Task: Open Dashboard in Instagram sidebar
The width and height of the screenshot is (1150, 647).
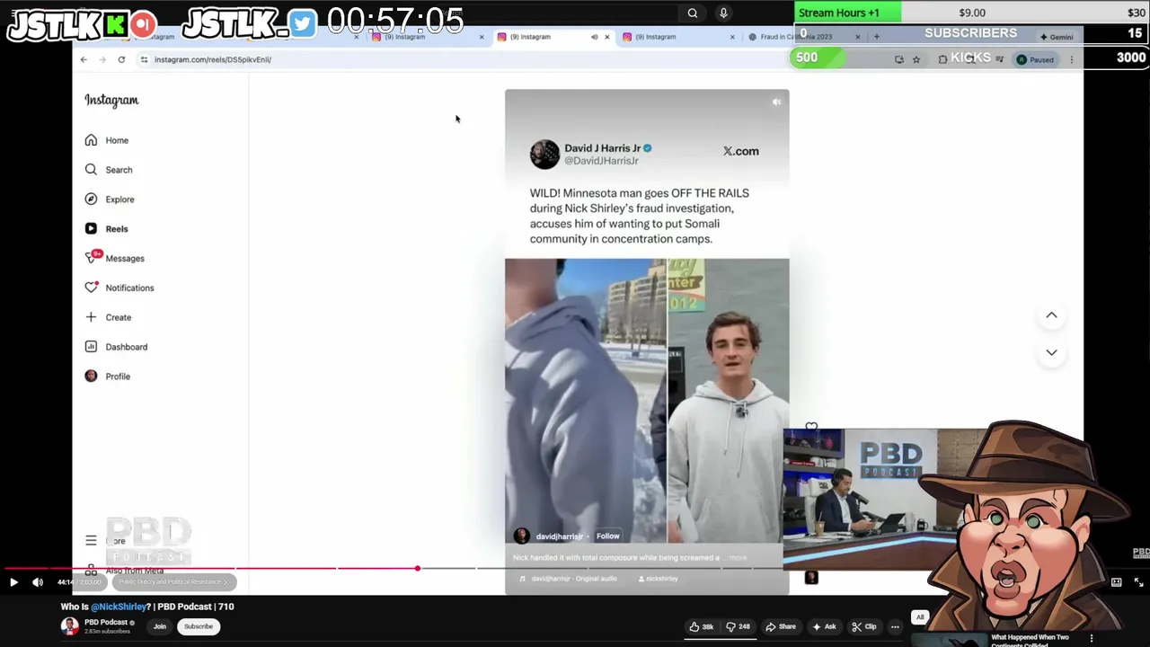Action: coord(116,347)
